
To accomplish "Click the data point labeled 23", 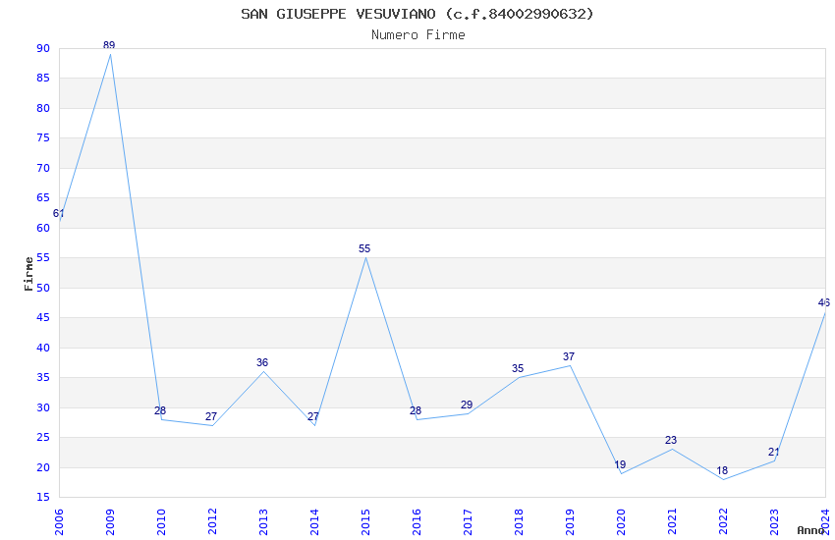I will (x=672, y=449).
